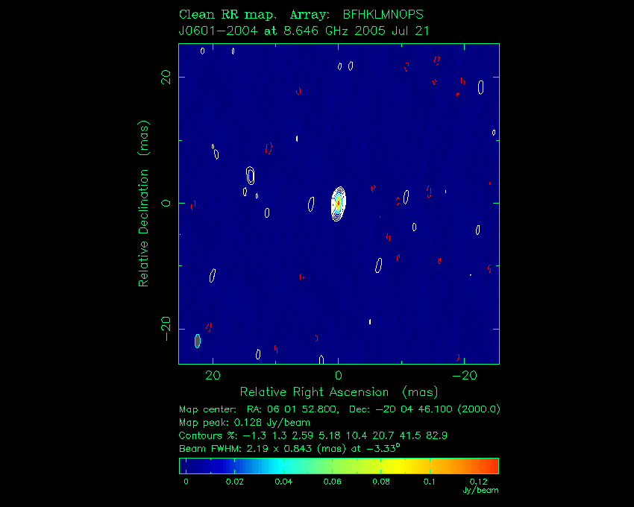This screenshot has height=507, width=634.
Task: Click the 'Beam FWHM' line
Action: point(289,448)
